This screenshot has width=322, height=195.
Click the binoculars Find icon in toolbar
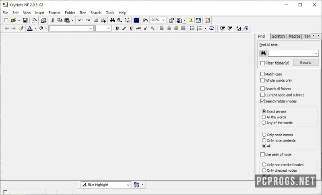point(112,20)
